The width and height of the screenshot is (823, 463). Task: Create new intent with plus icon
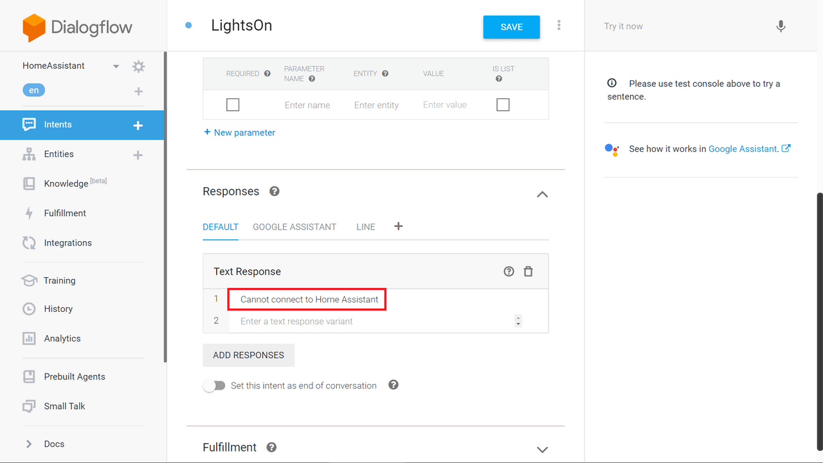[x=138, y=125]
